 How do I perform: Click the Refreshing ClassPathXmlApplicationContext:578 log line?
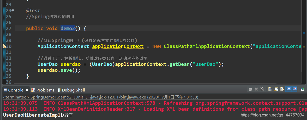[x=155, y=103]
